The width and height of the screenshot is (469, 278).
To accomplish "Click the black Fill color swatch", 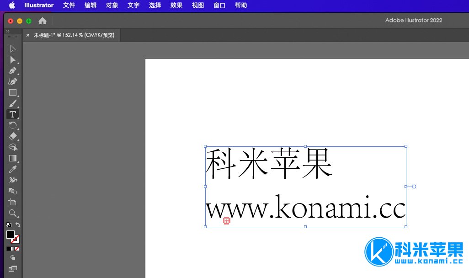I will (10, 235).
